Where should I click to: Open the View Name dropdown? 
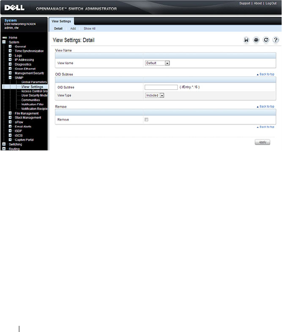pos(157,63)
